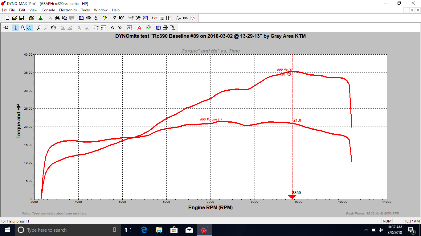Image resolution: width=421 pixels, height=236 pixels.
Task: Toggle the eyeglasses view button
Action: click(x=30, y=28)
